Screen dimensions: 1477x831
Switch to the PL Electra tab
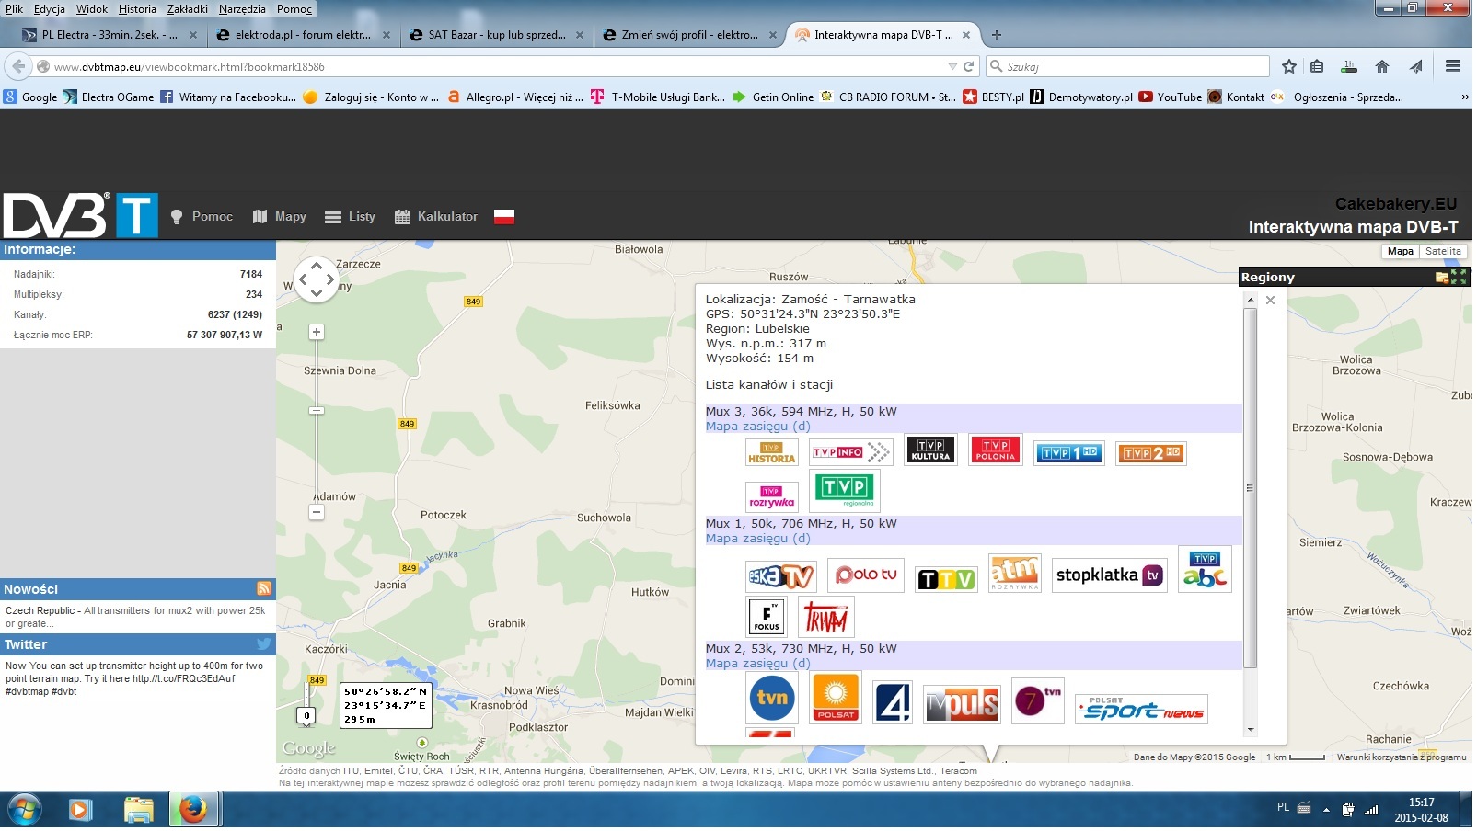[x=110, y=35]
